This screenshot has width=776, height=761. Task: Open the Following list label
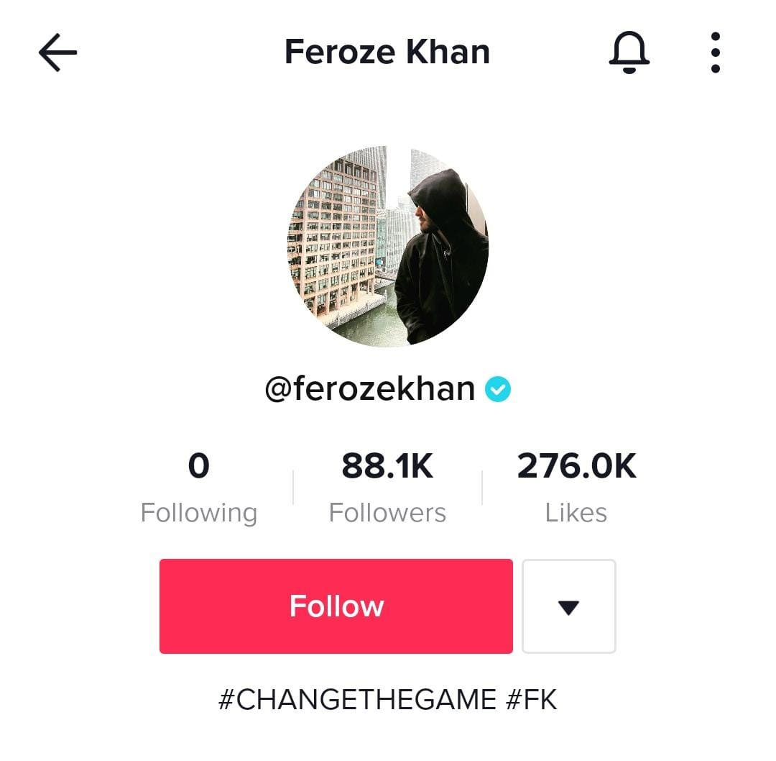tap(199, 514)
